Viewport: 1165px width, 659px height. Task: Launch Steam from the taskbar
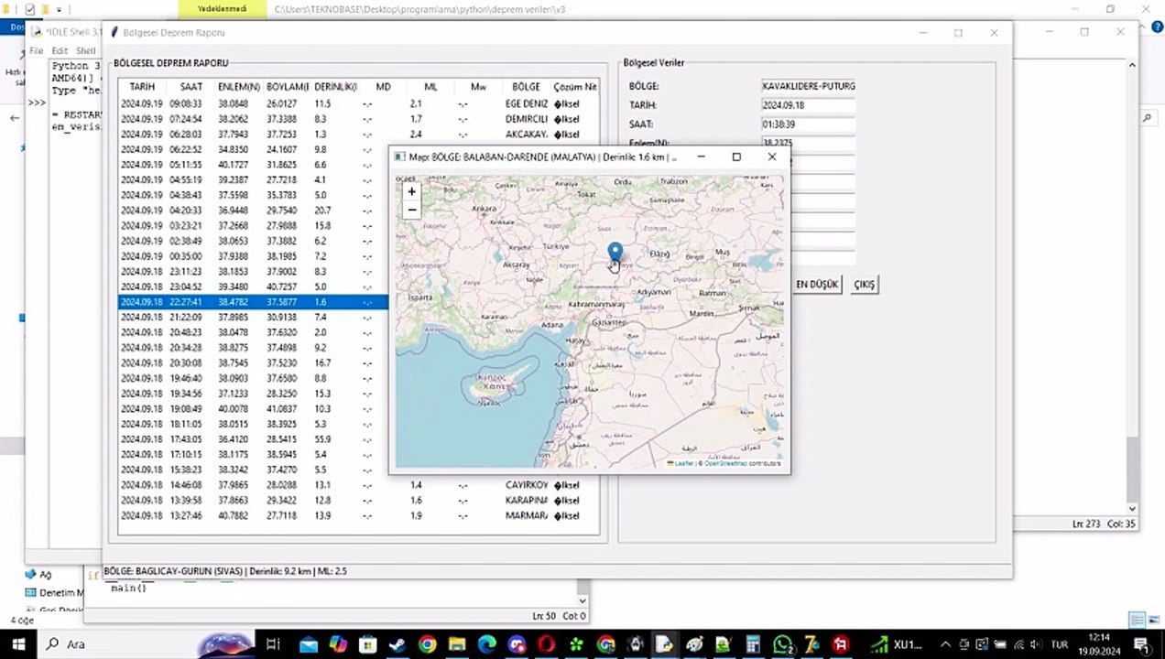(397, 644)
